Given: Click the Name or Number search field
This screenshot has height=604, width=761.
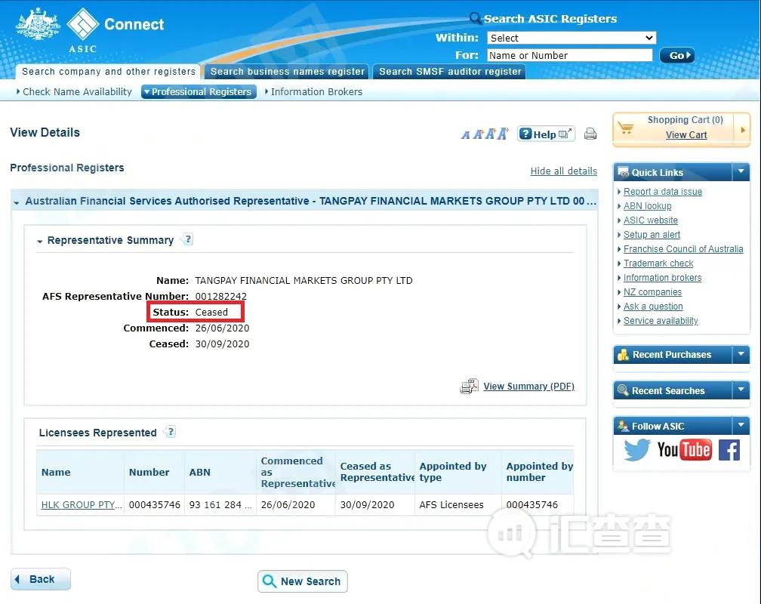Looking at the screenshot, I should click(x=569, y=55).
